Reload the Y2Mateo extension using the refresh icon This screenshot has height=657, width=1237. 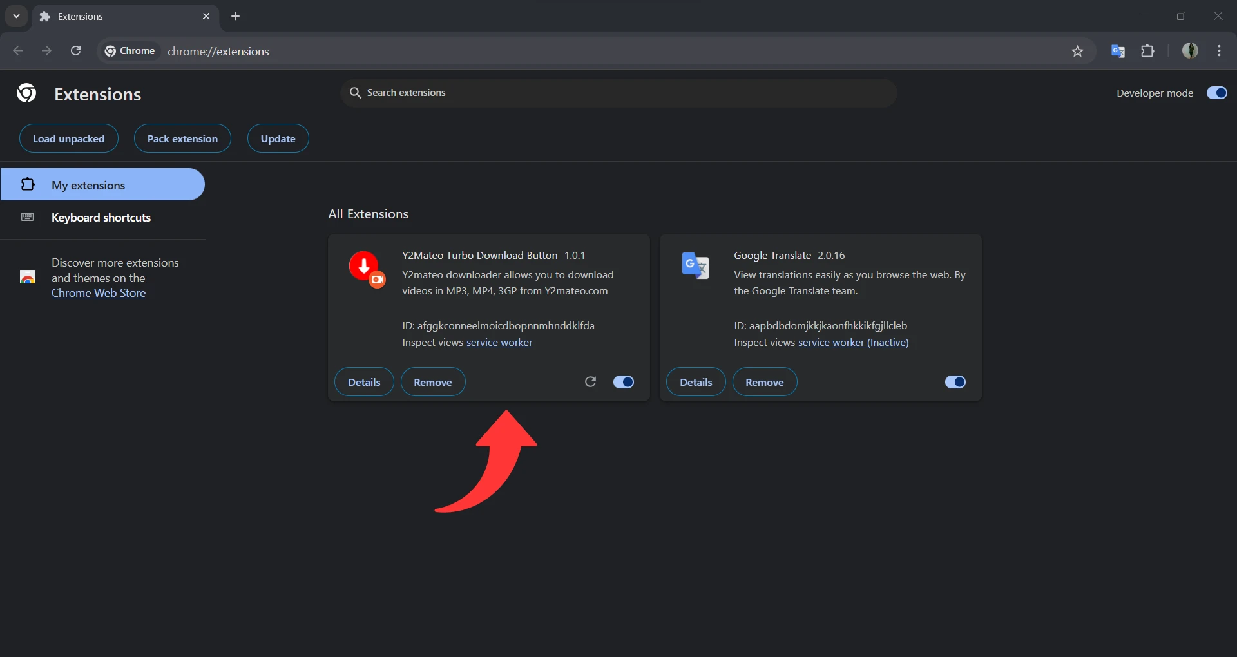coord(590,382)
